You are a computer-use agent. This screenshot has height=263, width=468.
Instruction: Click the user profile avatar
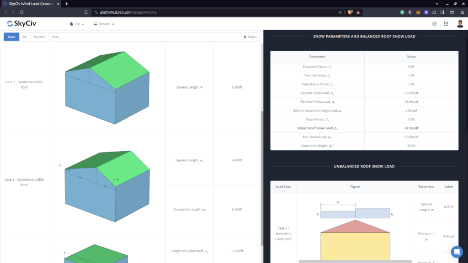coord(460,24)
